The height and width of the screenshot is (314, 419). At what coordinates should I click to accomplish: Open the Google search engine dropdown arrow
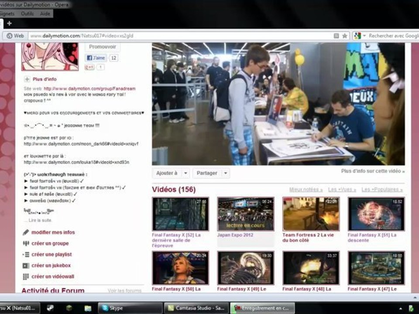pos(364,35)
